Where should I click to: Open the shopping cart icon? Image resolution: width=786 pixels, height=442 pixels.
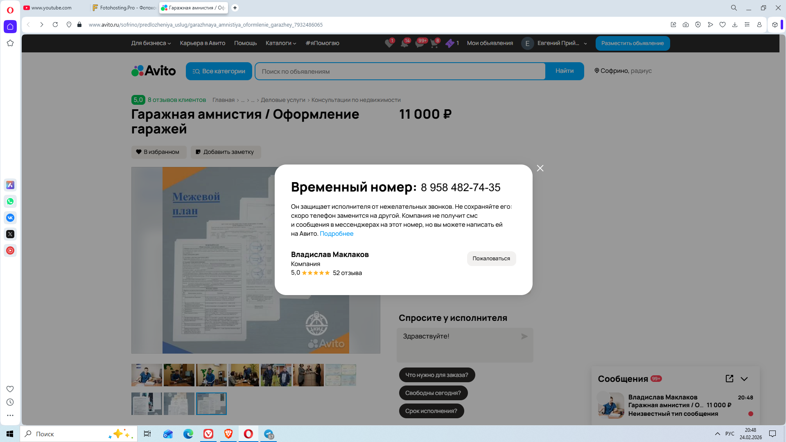point(434,43)
